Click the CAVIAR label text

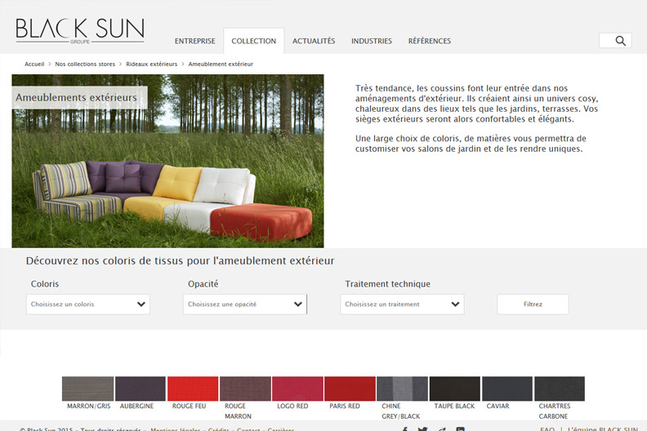[x=498, y=406]
